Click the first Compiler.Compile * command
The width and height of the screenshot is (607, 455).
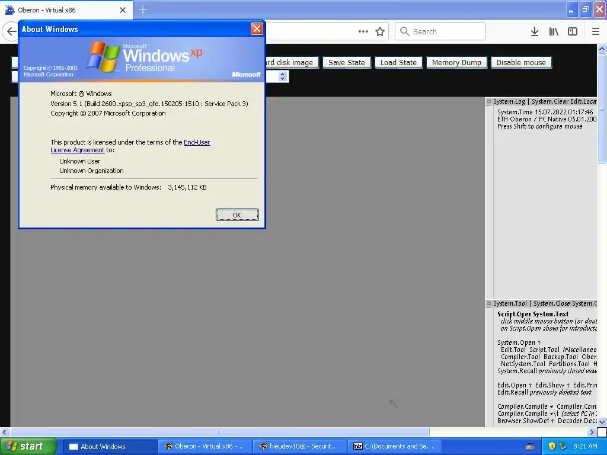tap(525, 406)
